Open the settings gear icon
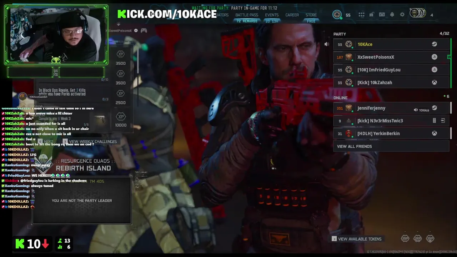Viewport: 457px width, 257px height. pos(402,15)
